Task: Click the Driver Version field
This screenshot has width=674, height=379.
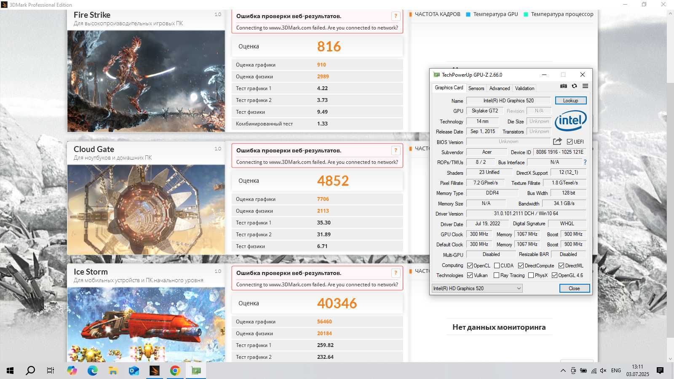Action: click(x=526, y=214)
